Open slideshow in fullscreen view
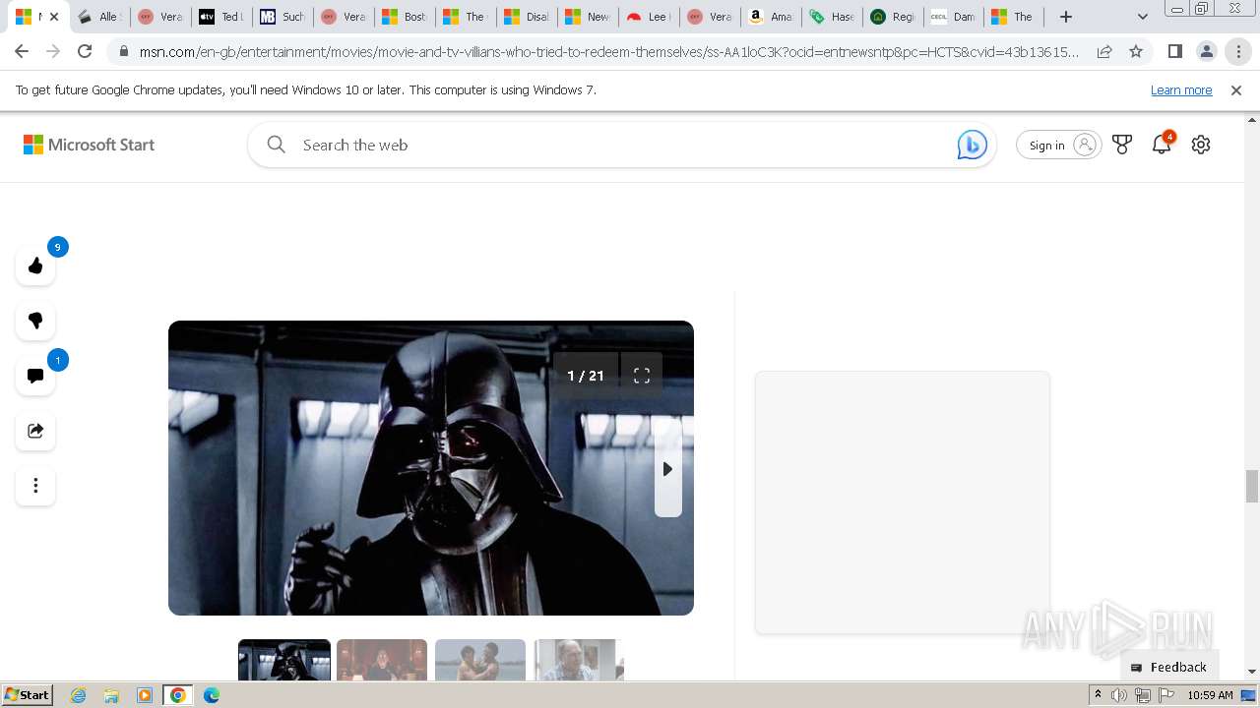The image size is (1260, 708). [x=642, y=376]
